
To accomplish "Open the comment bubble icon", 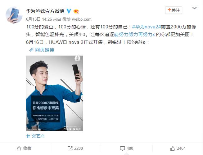I will pyautogui.click(x=122, y=149).
